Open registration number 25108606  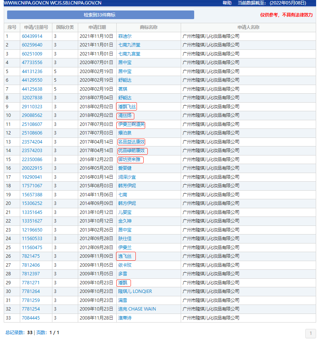[x=32, y=133]
